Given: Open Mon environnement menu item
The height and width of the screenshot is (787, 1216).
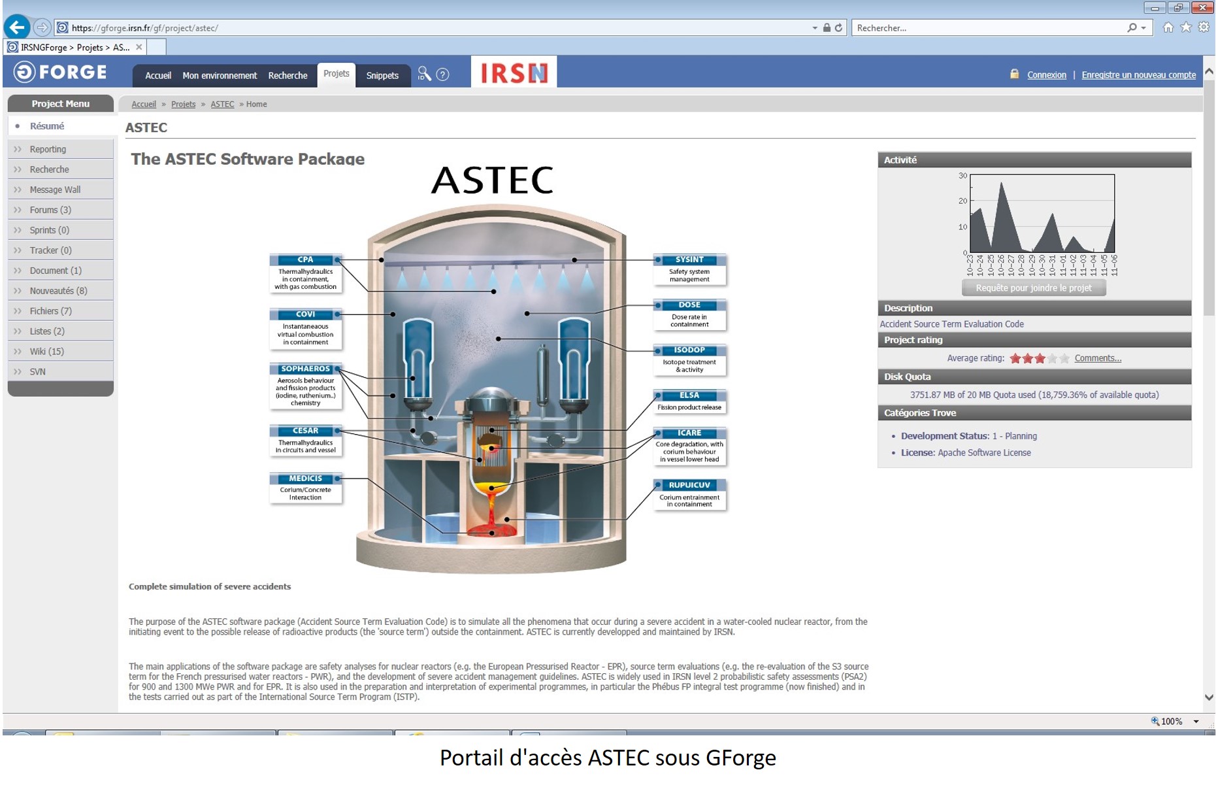Looking at the screenshot, I should pos(220,76).
